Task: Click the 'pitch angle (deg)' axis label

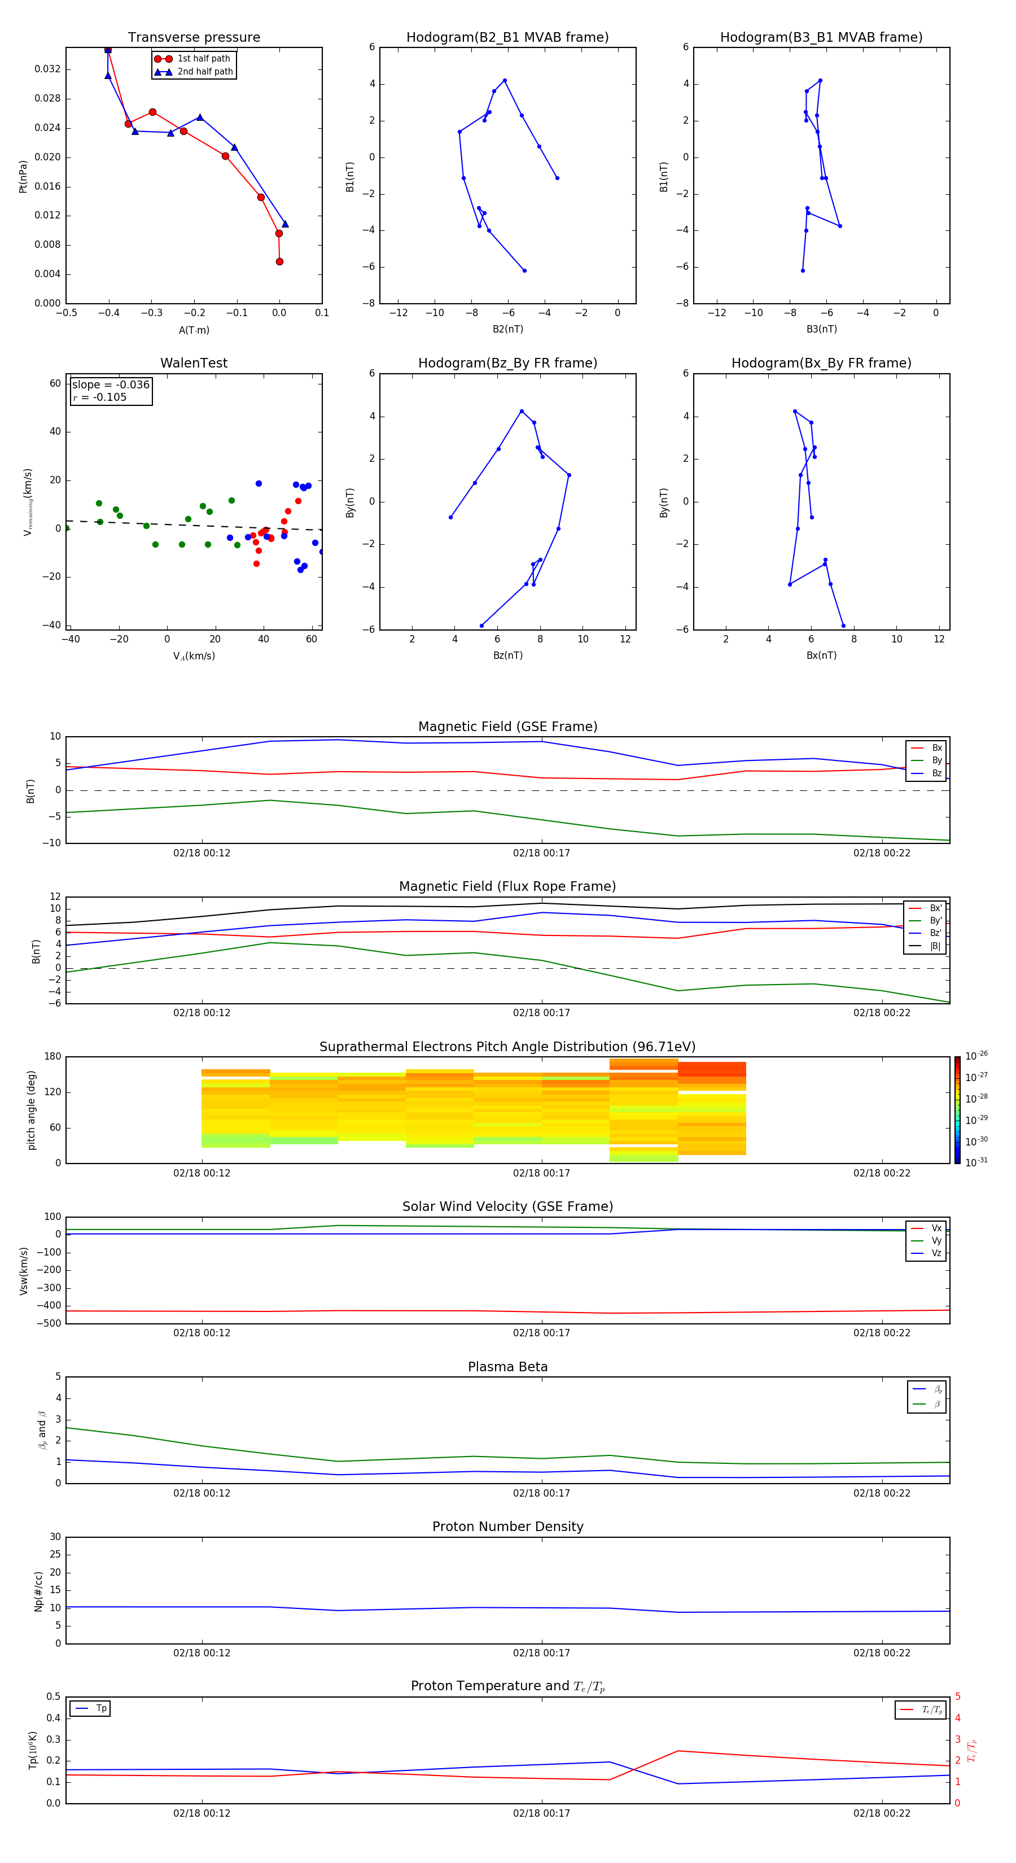Action: point(31,1110)
